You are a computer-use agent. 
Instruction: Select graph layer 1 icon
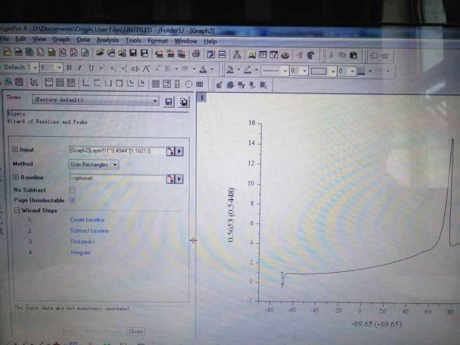click(x=202, y=98)
